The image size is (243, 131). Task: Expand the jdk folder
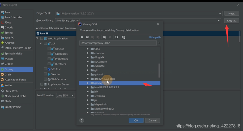click(88, 92)
